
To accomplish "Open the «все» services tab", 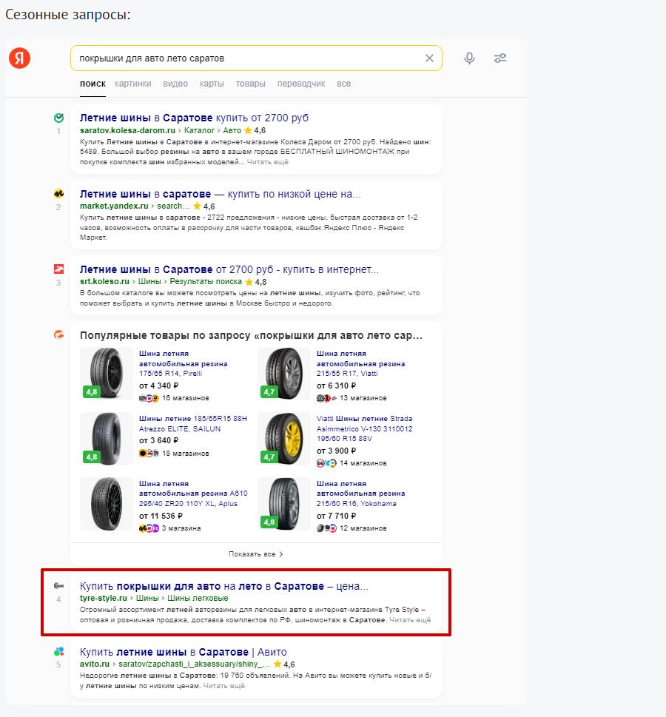I will [343, 84].
